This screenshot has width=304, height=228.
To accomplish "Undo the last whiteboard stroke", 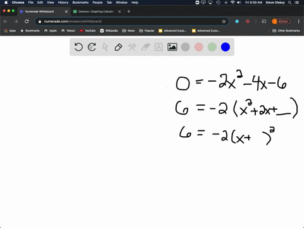I will point(79,47).
